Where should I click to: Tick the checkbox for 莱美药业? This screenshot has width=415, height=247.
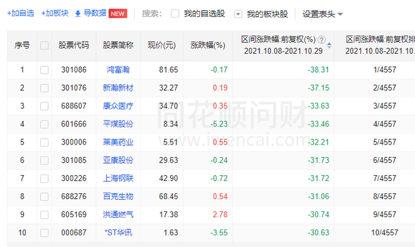44,143
